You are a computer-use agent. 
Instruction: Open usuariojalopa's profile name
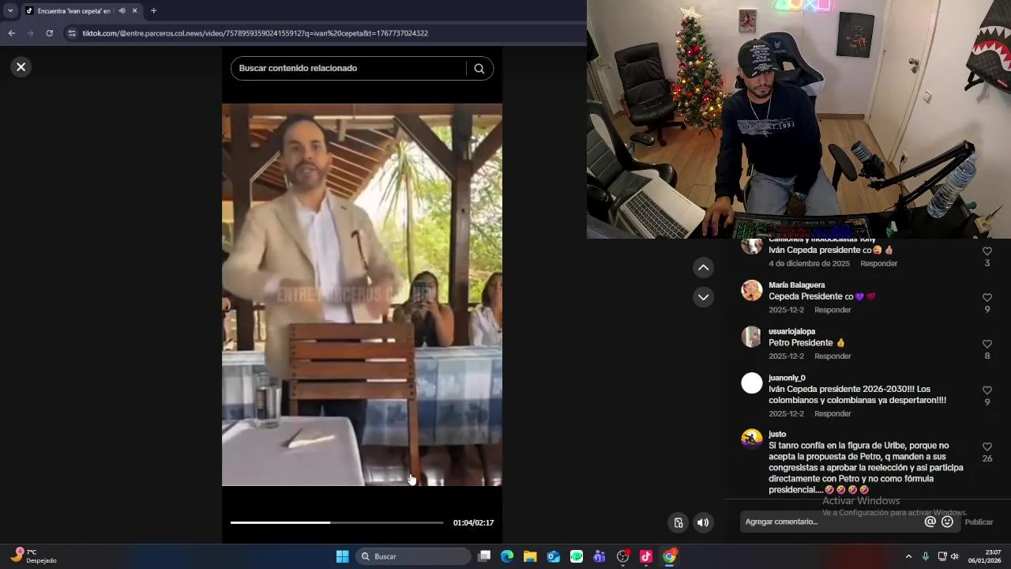[791, 331]
